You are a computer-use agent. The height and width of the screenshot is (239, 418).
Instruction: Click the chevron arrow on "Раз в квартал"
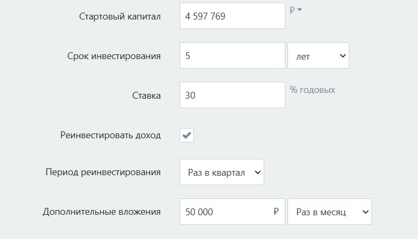(257, 172)
